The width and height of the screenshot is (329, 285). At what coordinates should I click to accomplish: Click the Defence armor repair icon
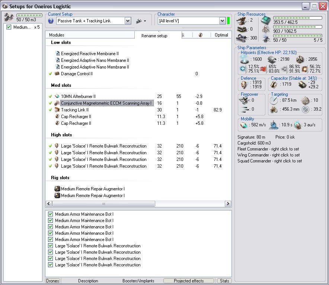[244, 85]
